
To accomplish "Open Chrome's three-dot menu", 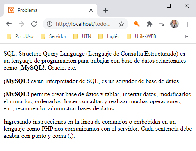I will point(187,24).
